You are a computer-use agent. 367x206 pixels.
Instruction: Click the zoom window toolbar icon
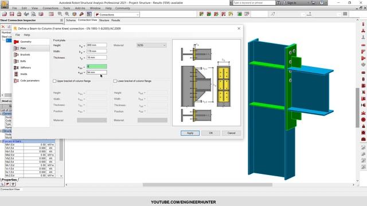[x=60, y=14]
